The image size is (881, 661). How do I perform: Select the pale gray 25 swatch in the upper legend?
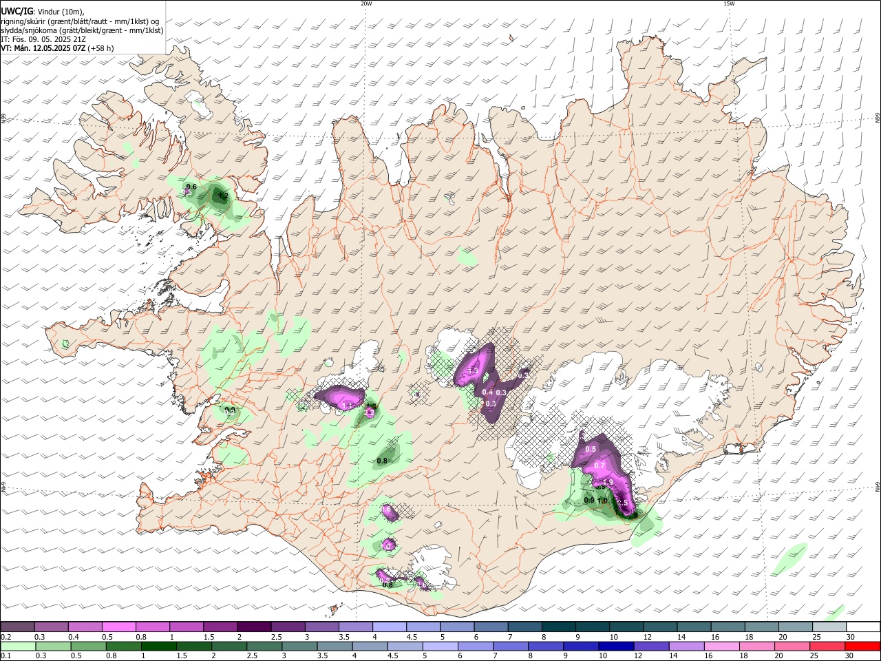coord(829,627)
